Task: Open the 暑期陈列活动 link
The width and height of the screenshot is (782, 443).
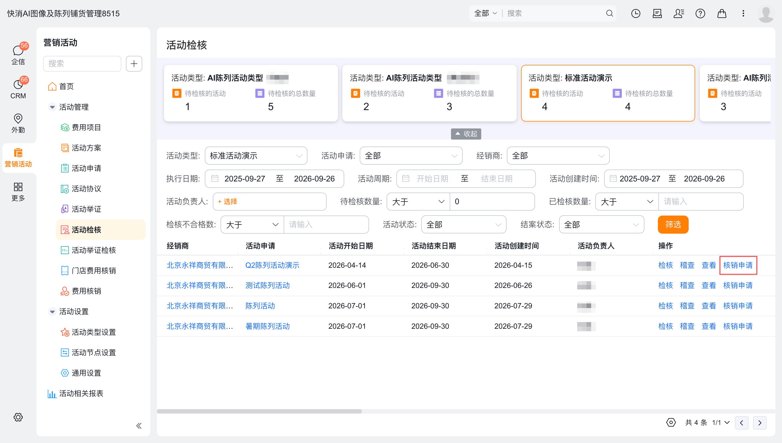Action: coord(268,326)
